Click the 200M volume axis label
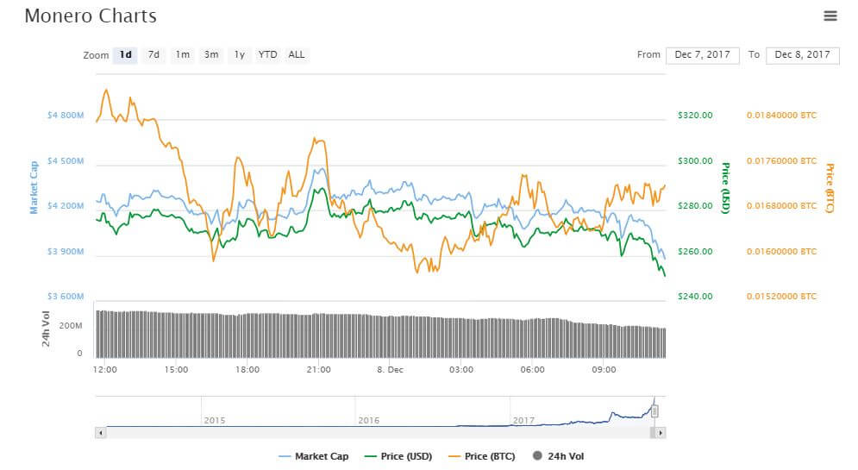 (71, 326)
